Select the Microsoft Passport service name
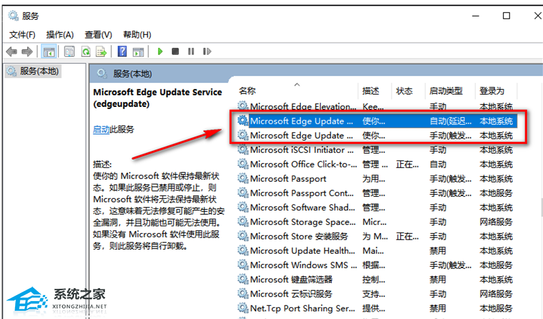 click(x=288, y=179)
